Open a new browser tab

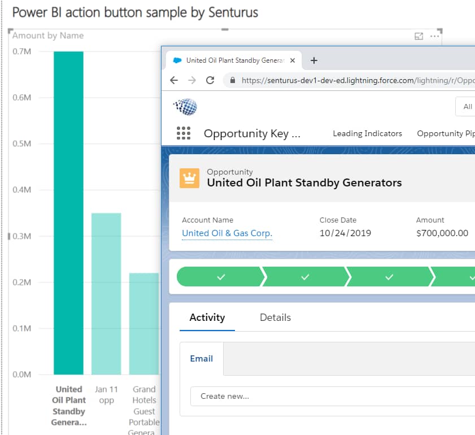pos(314,60)
